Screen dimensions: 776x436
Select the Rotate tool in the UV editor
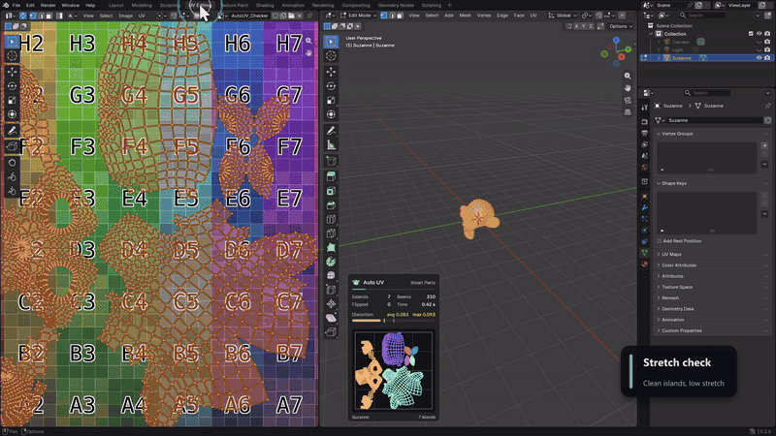point(12,86)
